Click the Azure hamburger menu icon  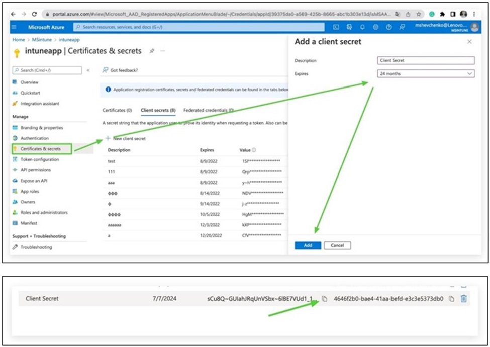click(14, 27)
